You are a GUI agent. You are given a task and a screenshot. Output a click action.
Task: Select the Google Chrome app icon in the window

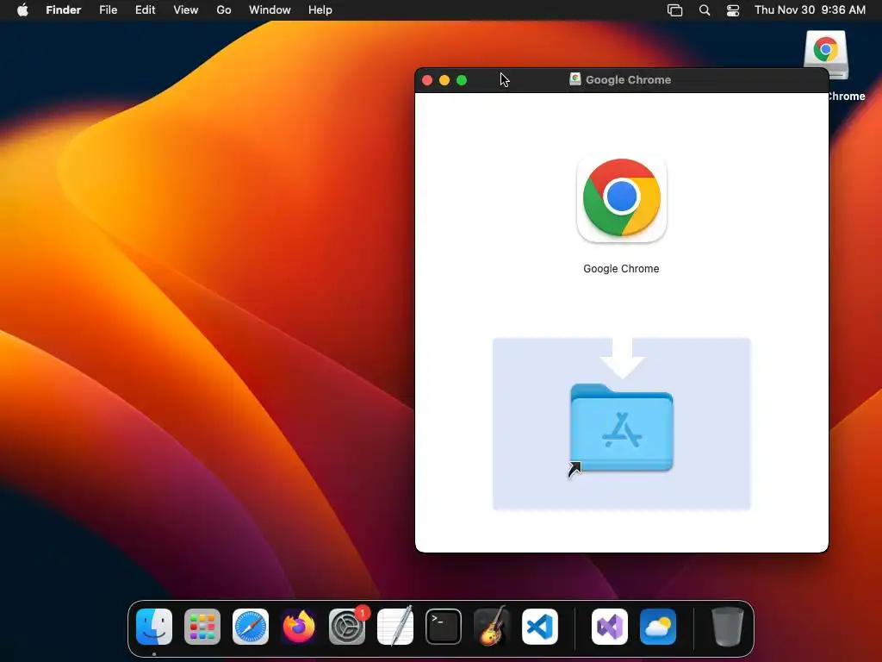622,197
